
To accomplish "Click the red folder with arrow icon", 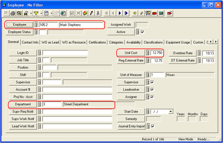I will point(169,13).
